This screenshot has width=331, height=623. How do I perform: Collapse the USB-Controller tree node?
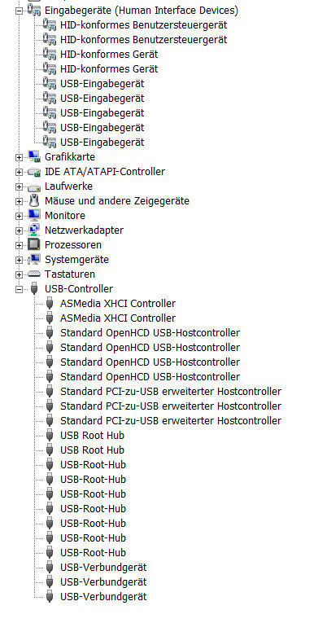19,289
